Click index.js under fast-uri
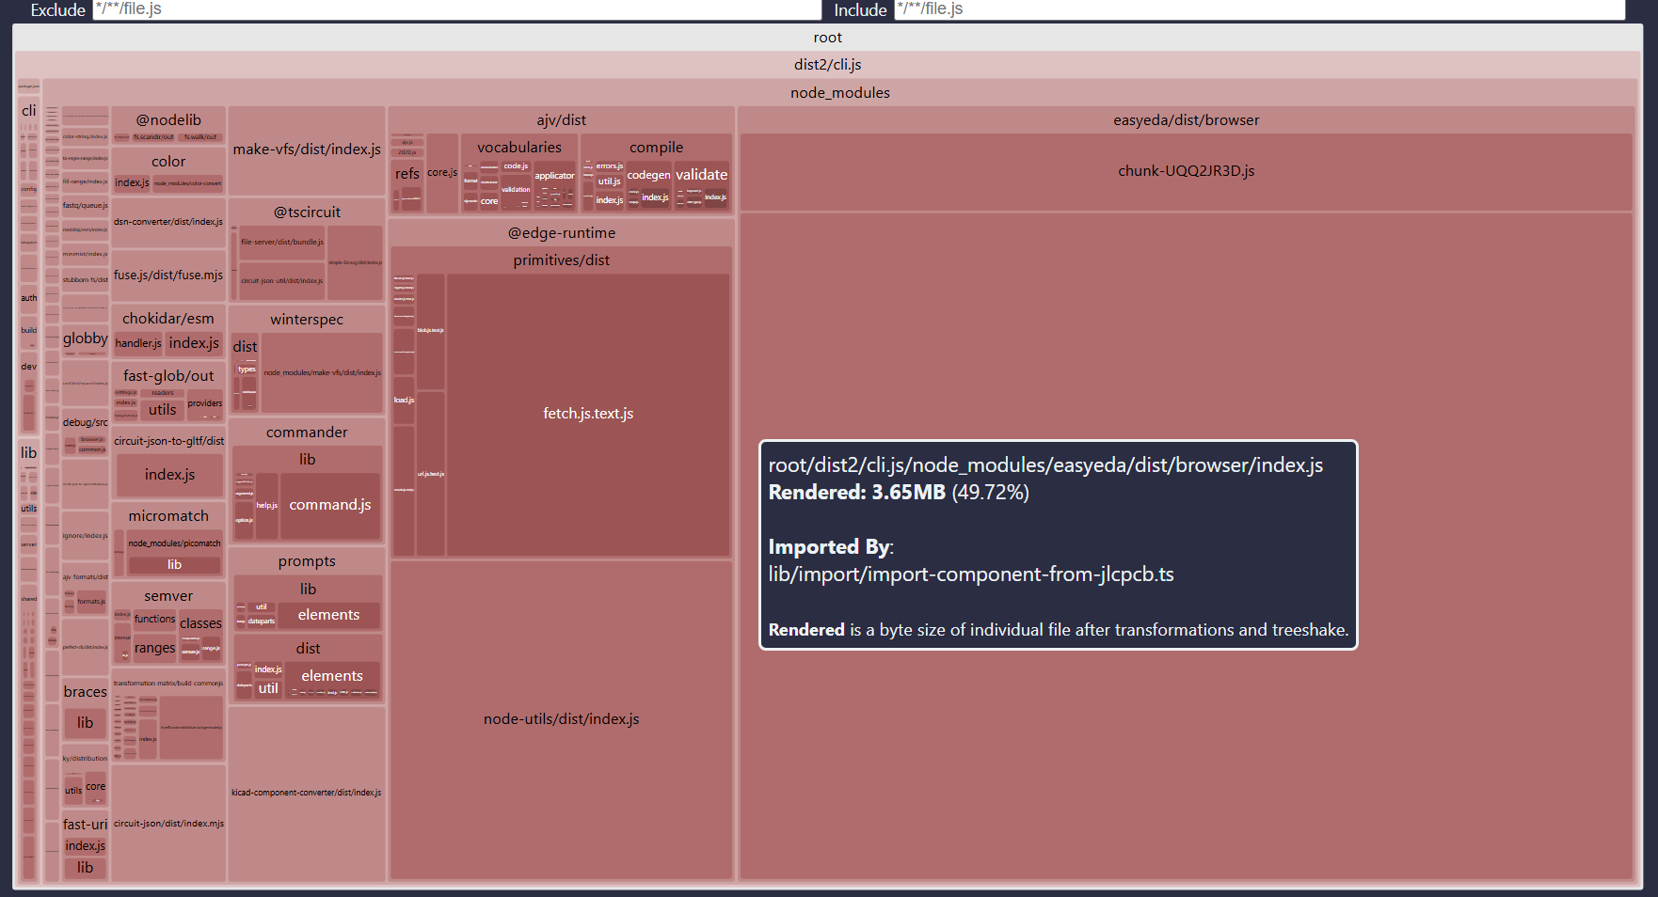Image resolution: width=1658 pixels, height=897 pixels. 85,846
